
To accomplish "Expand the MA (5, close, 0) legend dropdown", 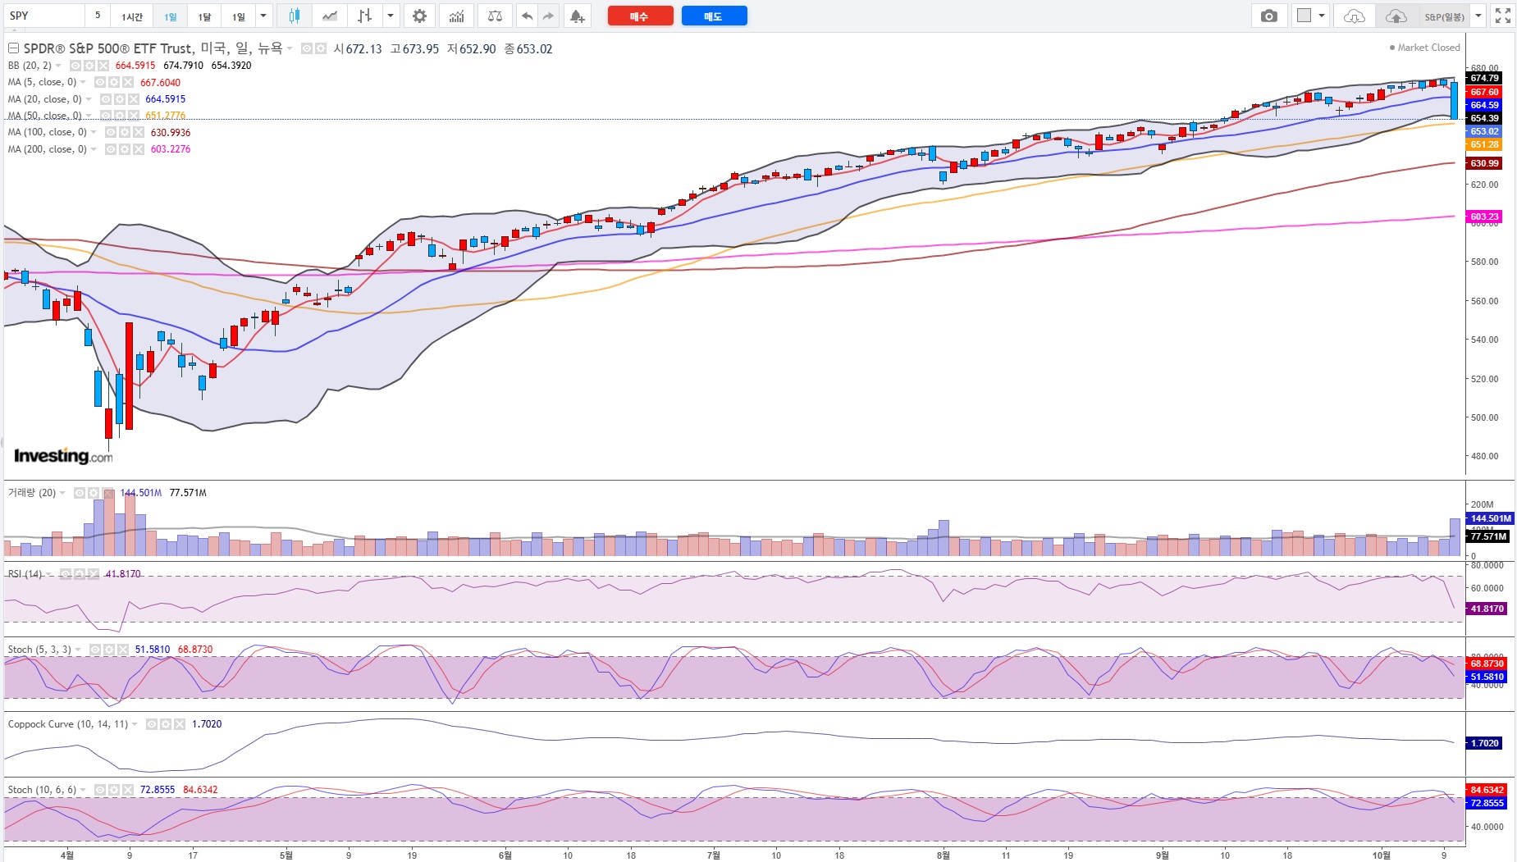I will pyautogui.click(x=83, y=82).
